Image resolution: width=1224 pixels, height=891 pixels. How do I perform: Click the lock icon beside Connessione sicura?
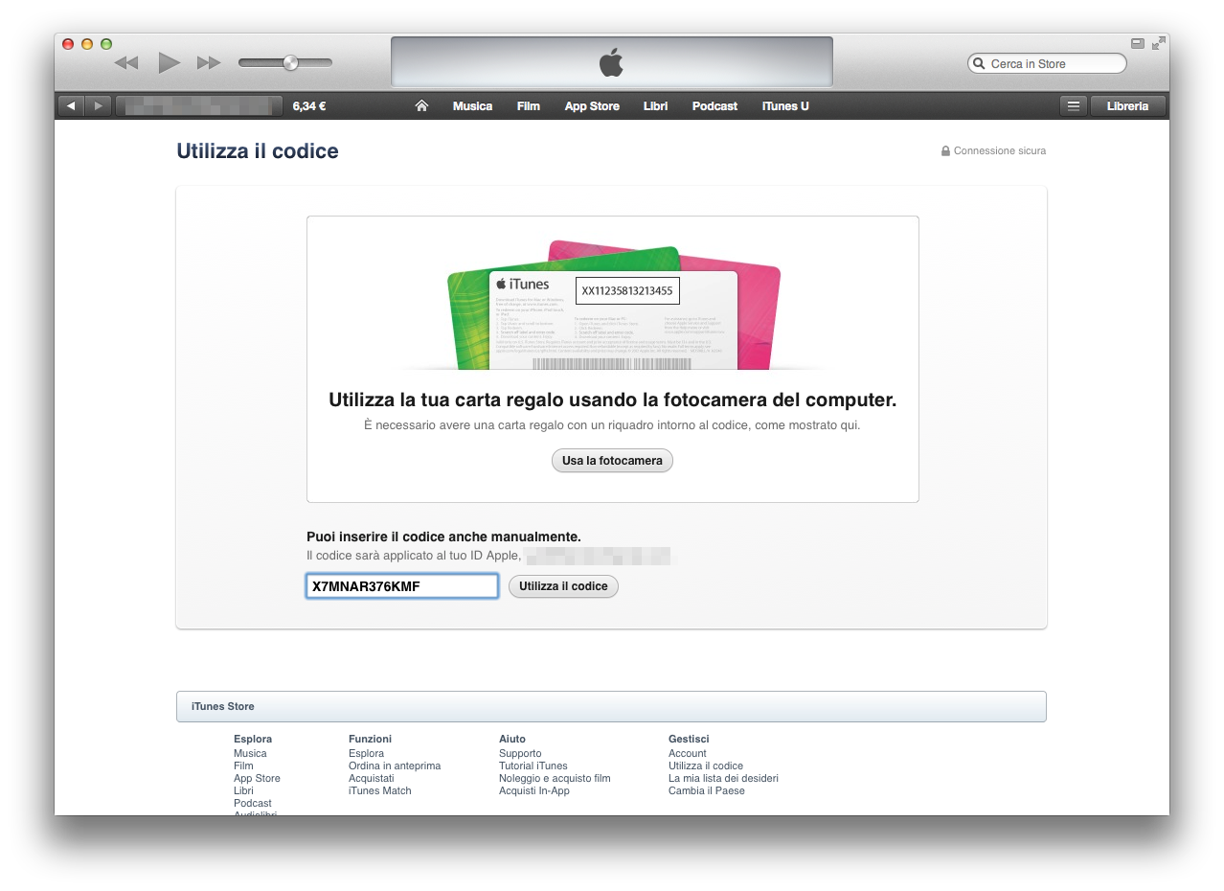pyautogui.click(x=945, y=151)
